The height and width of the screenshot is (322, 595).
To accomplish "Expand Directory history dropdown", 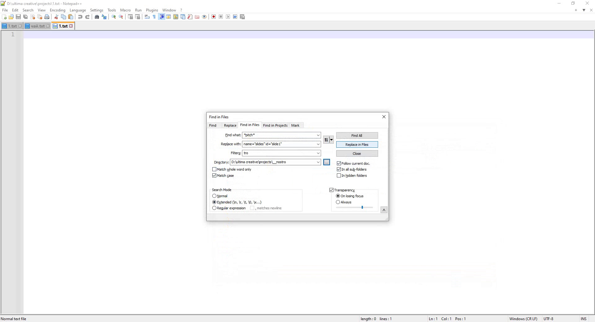I will [318, 162].
